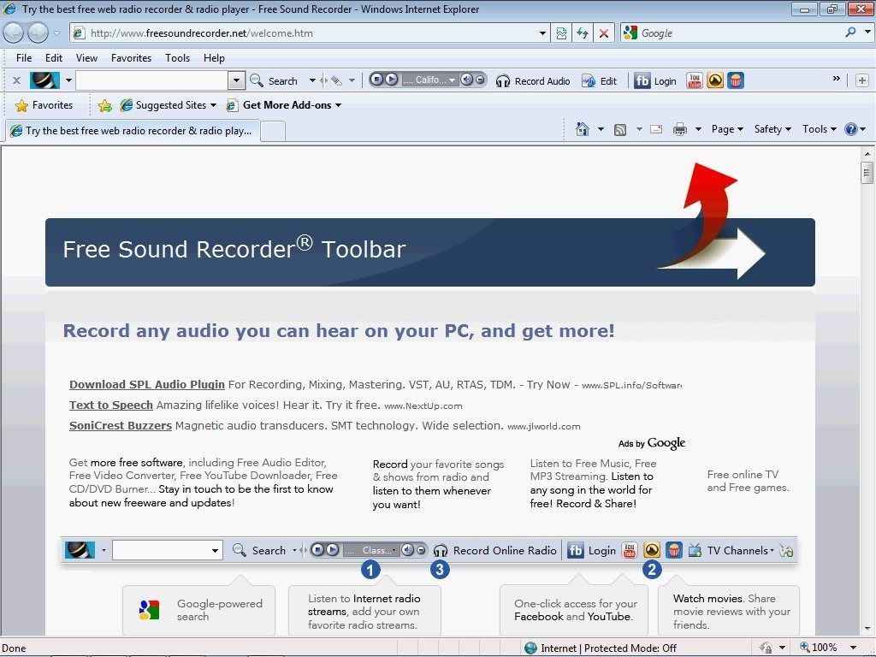Follow the Download SPL Audio Plugin link
876x657 pixels.
147,385
